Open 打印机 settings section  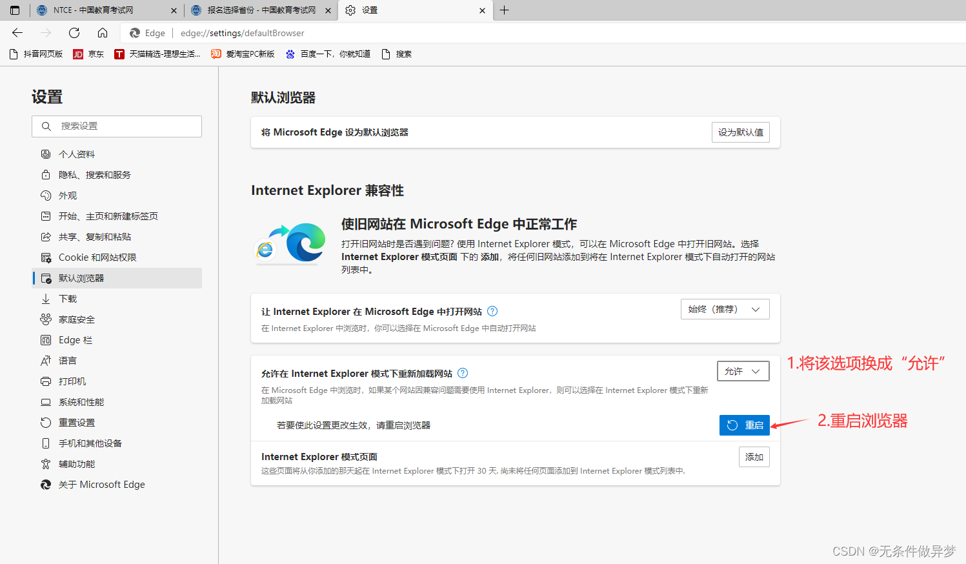point(117,381)
